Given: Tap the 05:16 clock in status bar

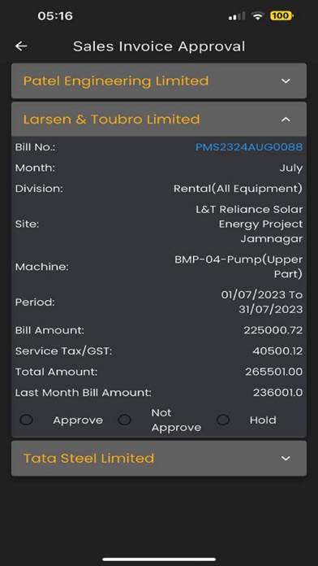Looking at the screenshot, I should pyautogui.click(x=55, y=16).
